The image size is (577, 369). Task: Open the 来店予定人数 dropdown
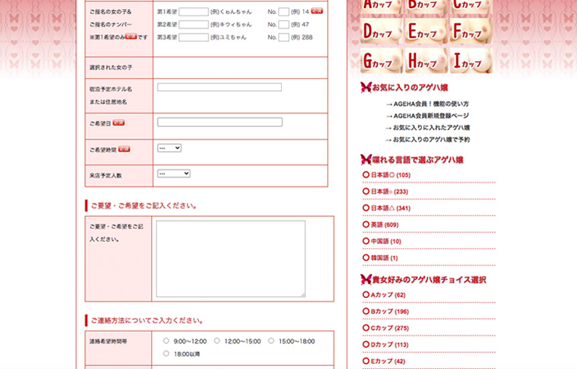point(174,173)
